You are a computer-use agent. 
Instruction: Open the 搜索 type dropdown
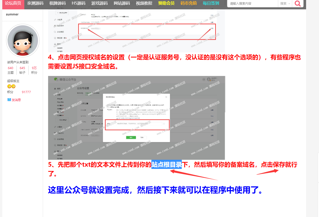click(x=285, y=4)
